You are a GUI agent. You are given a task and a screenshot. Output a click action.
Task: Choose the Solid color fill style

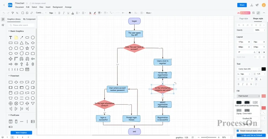[239, 102]
